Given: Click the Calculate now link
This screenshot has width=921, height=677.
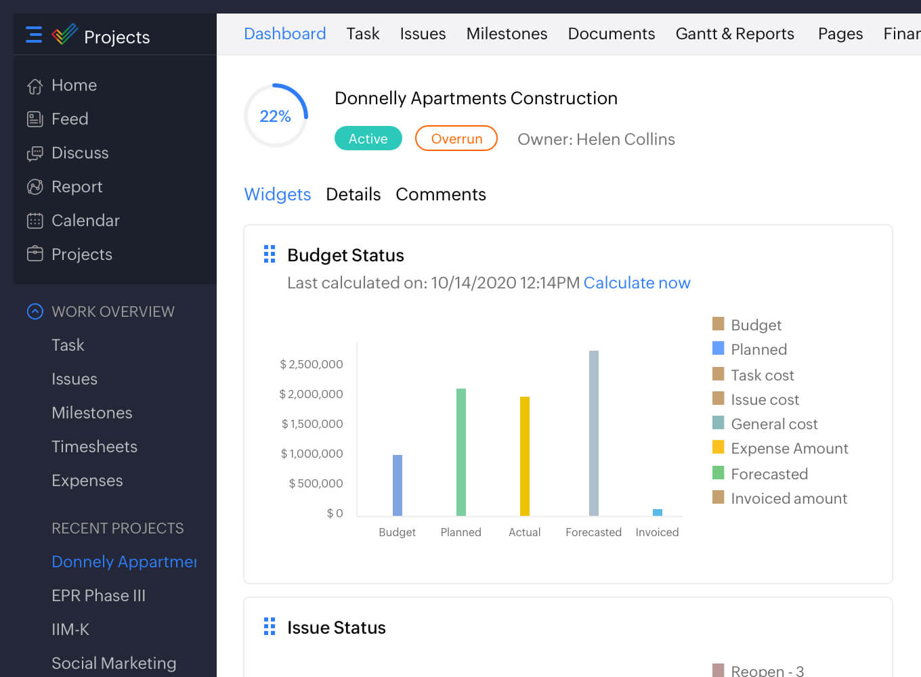Looking at the screenshot, I should pyautogui.click(x=637, y=283).
